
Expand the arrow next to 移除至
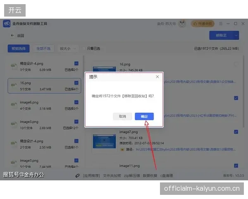[236, 35]
